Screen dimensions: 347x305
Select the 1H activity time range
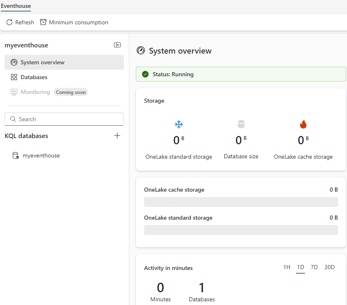click(x=287, y=267)
